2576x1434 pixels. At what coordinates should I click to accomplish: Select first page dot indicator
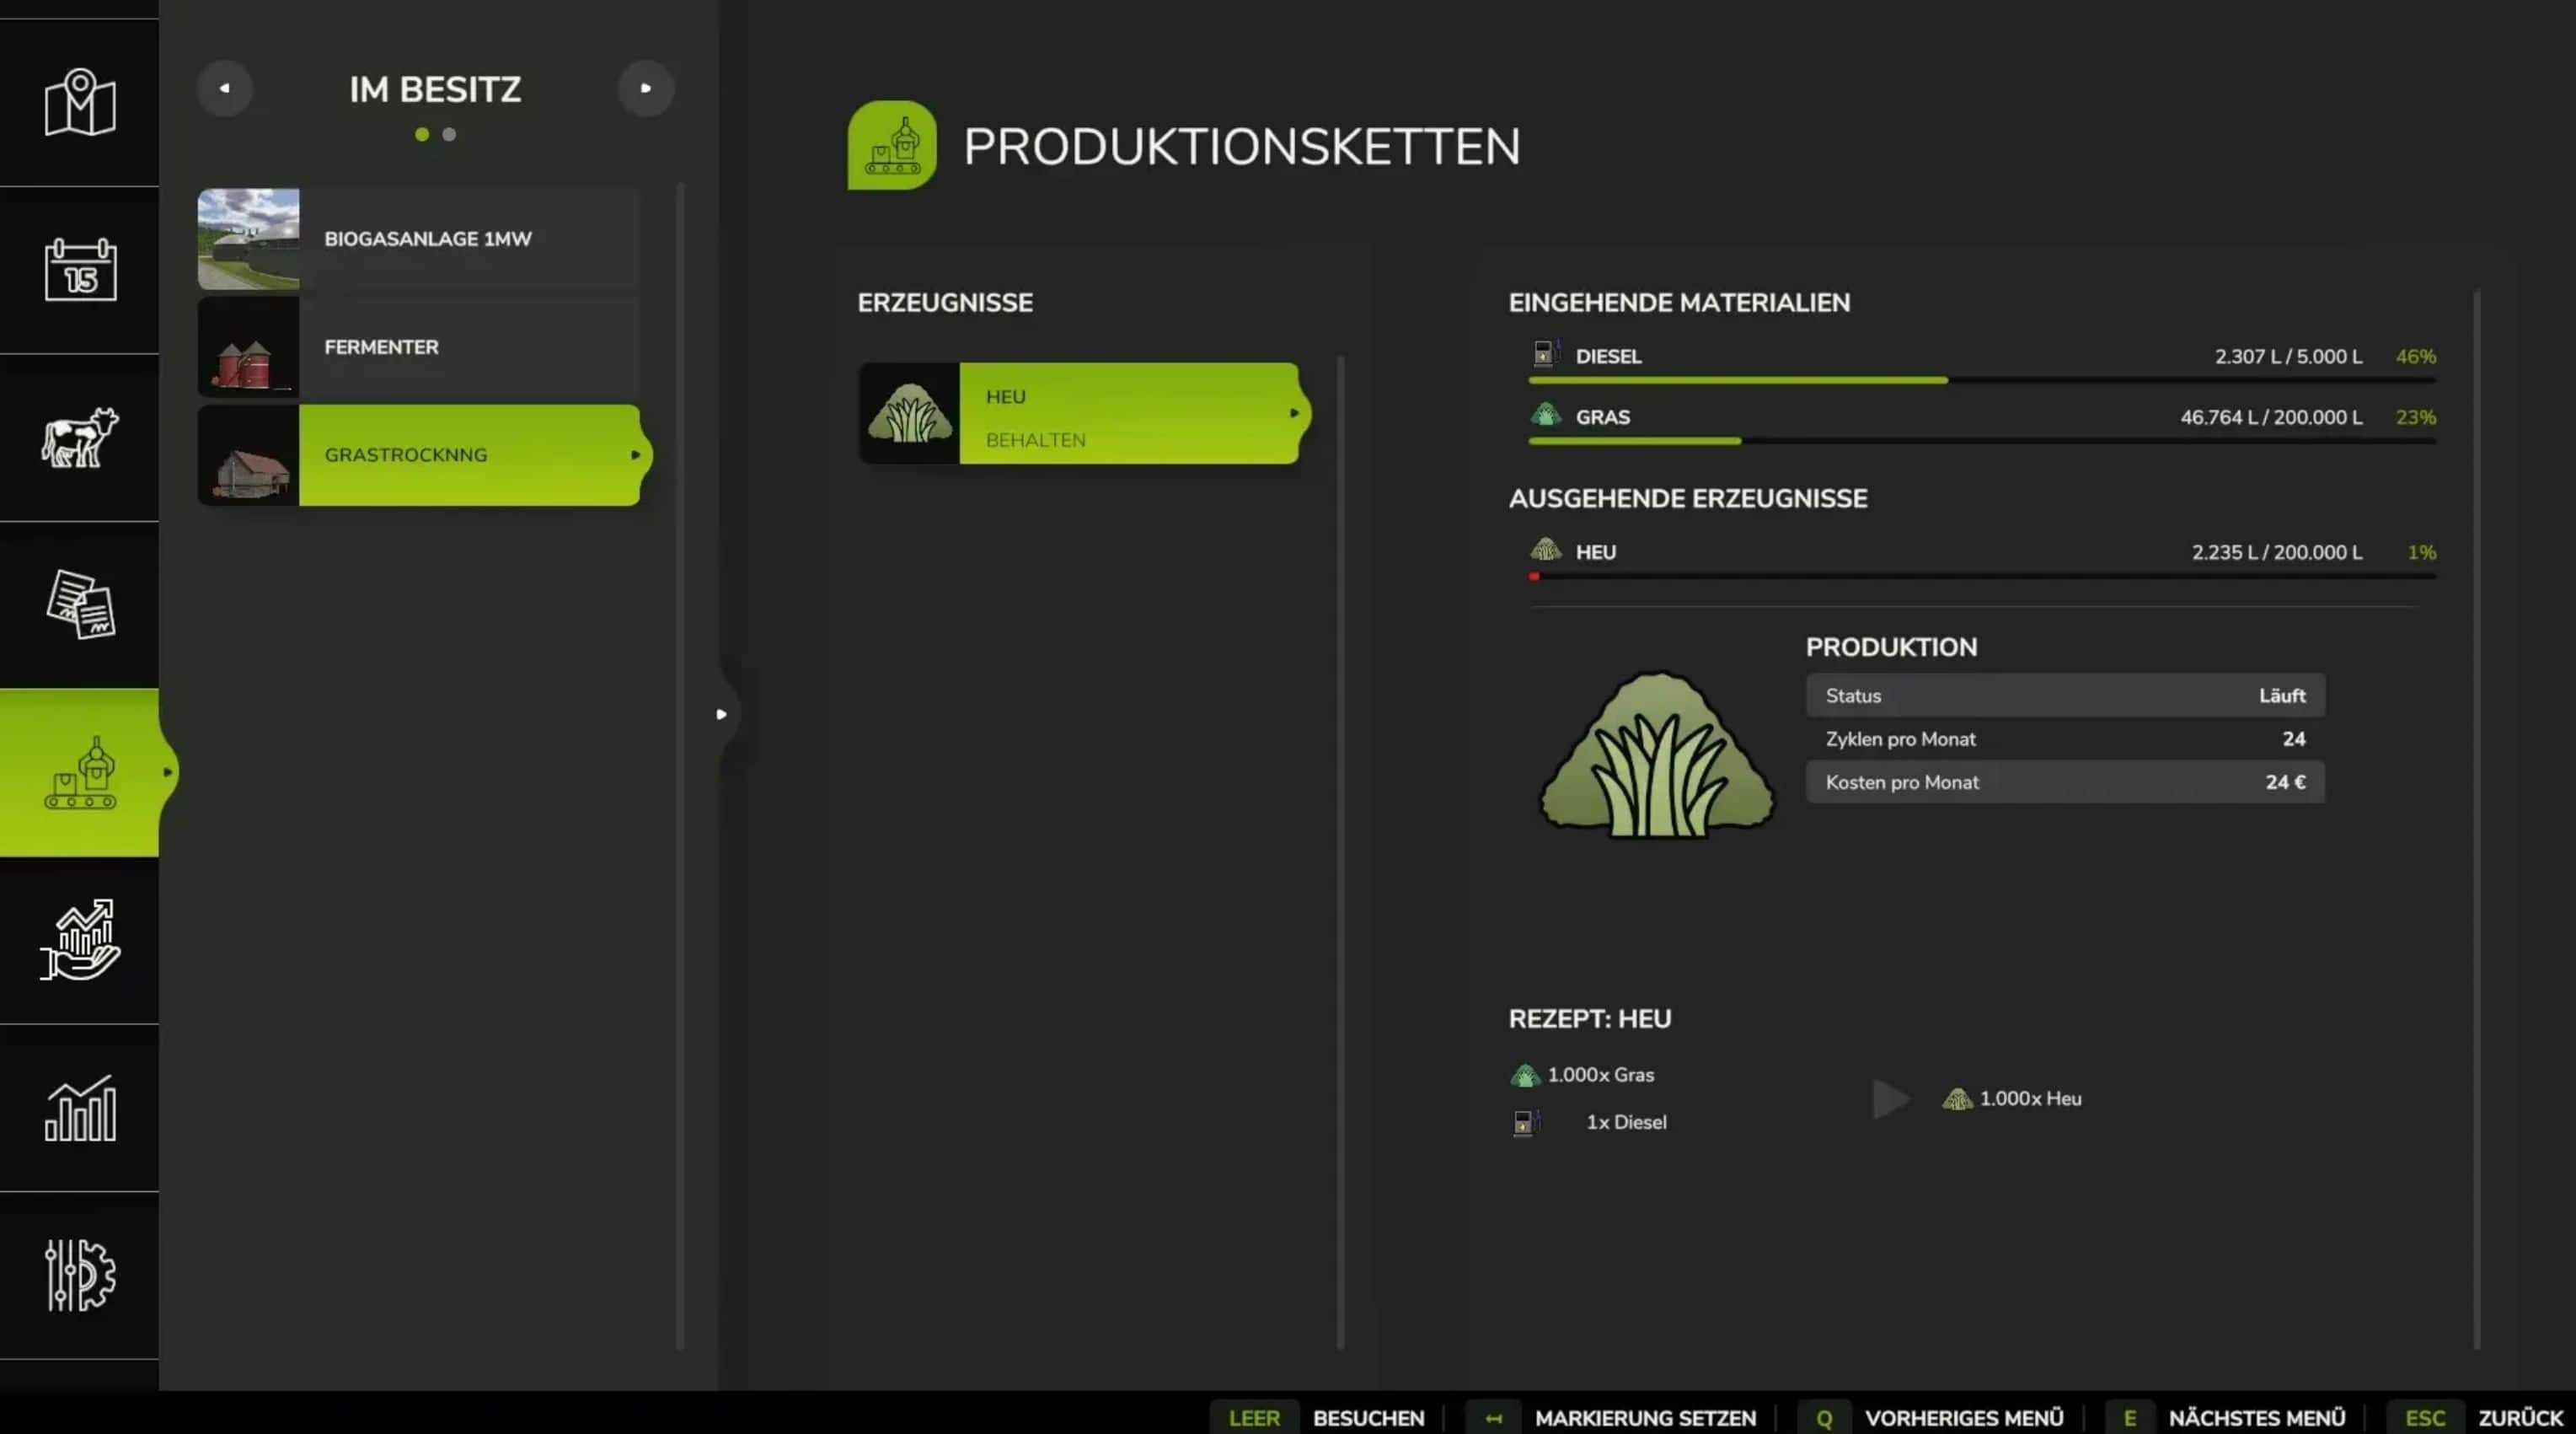[422, 134]
